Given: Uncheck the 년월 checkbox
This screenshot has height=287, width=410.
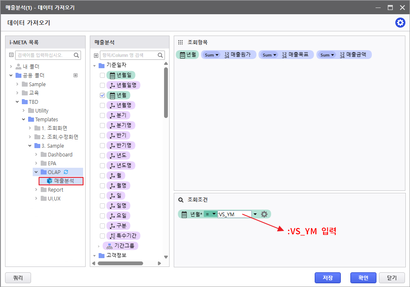Looking at the screenshot, I should tap(102, 95).
